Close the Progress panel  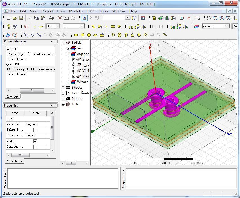[124, 170]
